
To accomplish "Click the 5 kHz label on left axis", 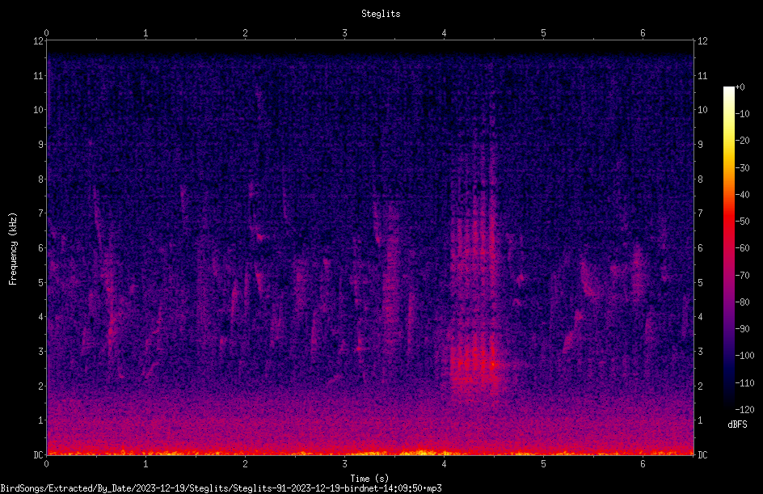I will 41,283.
